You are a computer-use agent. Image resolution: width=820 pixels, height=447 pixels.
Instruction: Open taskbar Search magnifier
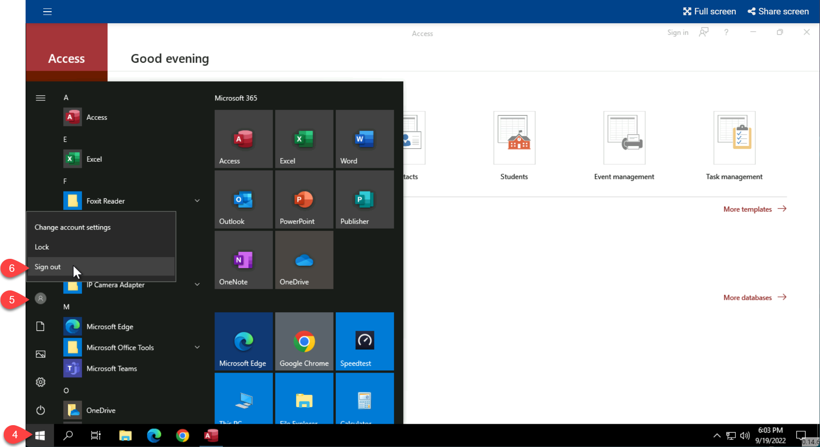[x=68, y=435]
